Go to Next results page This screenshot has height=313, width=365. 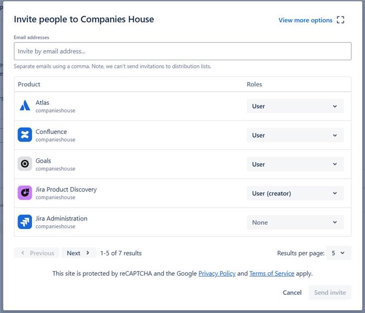pyautogui.click(x=78, y=253)
